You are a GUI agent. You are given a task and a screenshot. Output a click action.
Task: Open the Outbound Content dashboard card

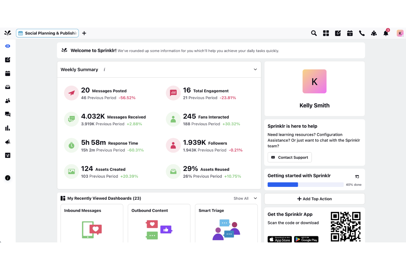tap(159, 223)
